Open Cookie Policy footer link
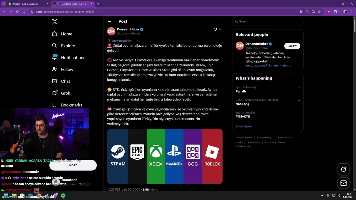The image size is (356, 200). pyautogui.click(x=283, y=137)
